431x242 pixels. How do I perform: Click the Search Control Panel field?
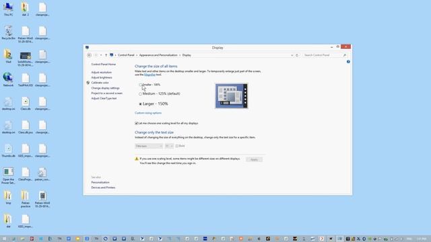[x=322, y=55]
